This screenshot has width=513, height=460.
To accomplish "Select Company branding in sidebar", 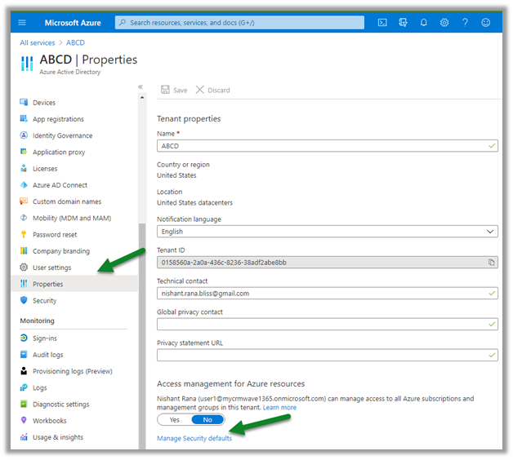I will point(60,251).
